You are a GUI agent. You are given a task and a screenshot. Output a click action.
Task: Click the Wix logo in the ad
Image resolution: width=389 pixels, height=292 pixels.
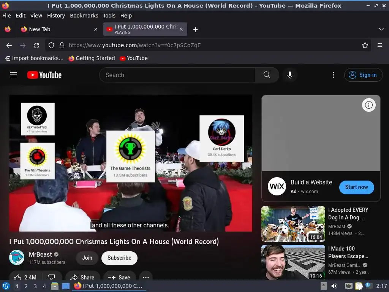pyautogui.click(x=277, y=186)
